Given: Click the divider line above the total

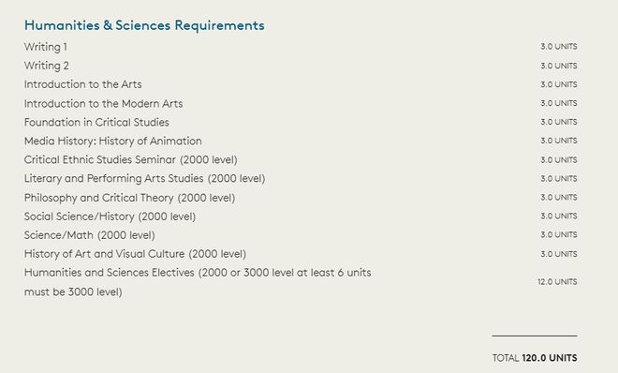Looking at the screenshot, I should [535, 336].
